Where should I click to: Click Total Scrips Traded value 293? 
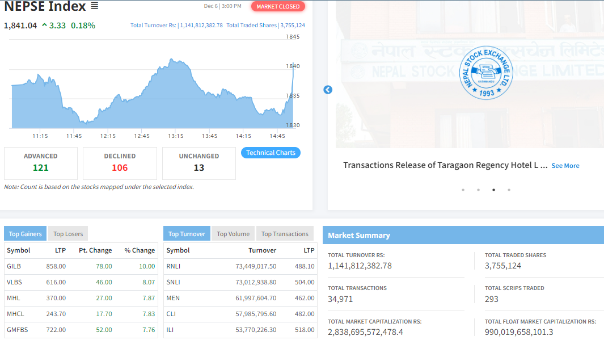click(492, 299)
